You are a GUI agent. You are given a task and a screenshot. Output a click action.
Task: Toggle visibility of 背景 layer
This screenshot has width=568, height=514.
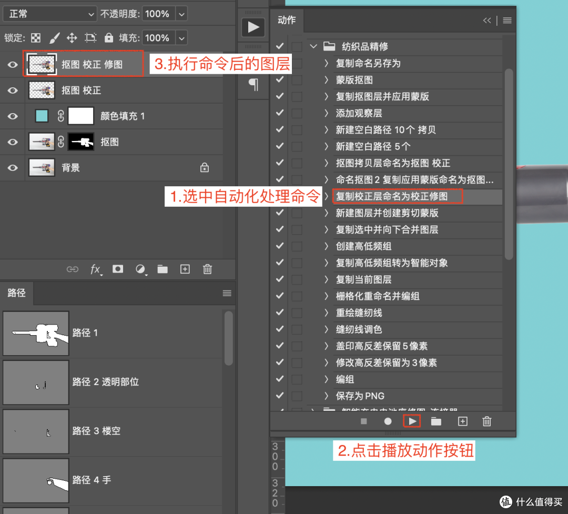point(13,167)
